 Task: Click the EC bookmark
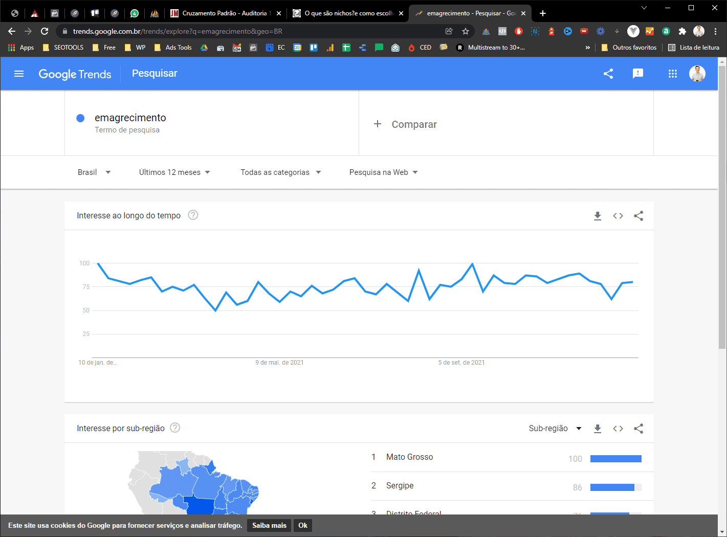pyautogui.click(x=275, y=48)
